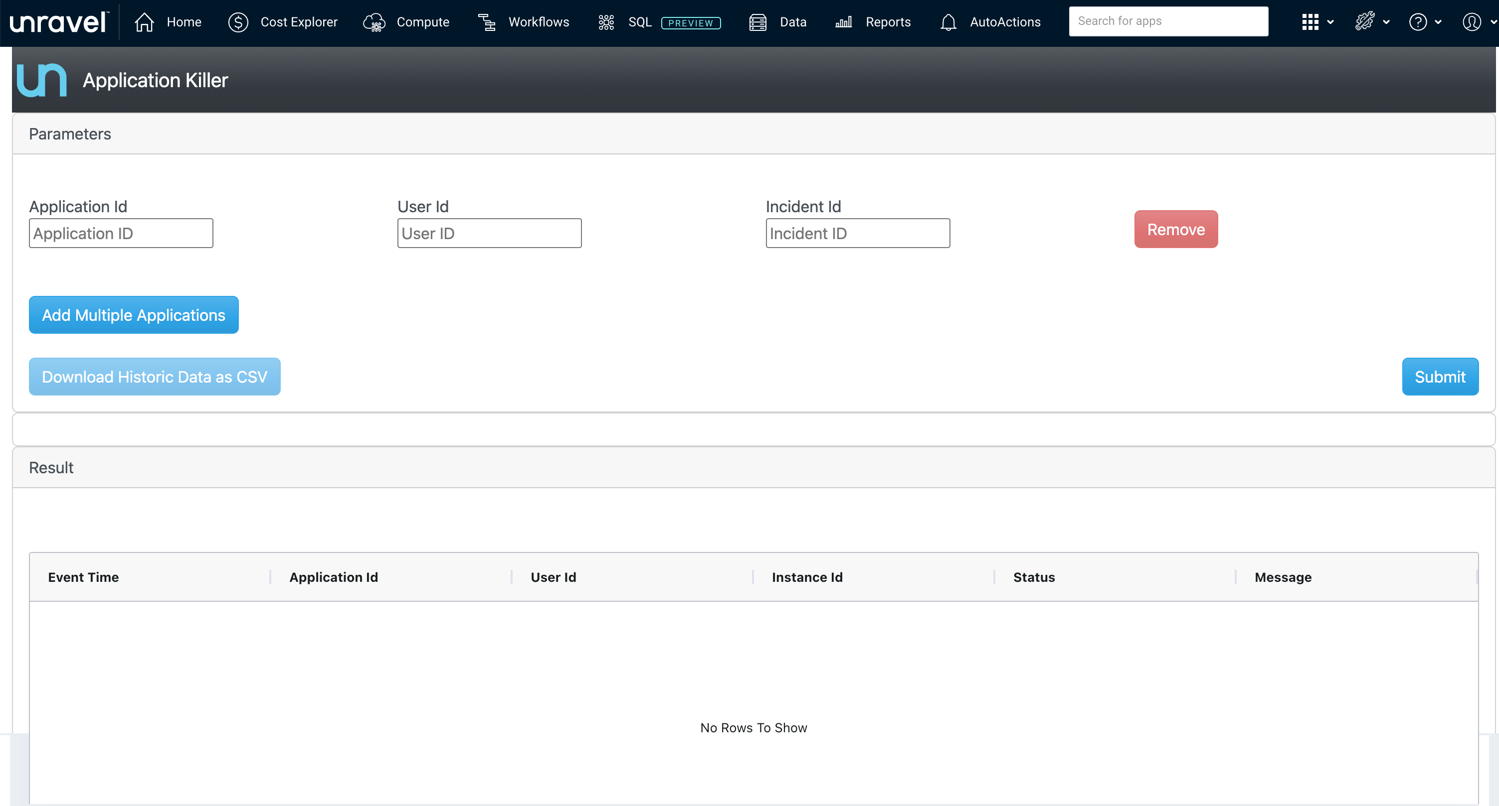Open the user profile dropdown

click(x=1478, y=22)
